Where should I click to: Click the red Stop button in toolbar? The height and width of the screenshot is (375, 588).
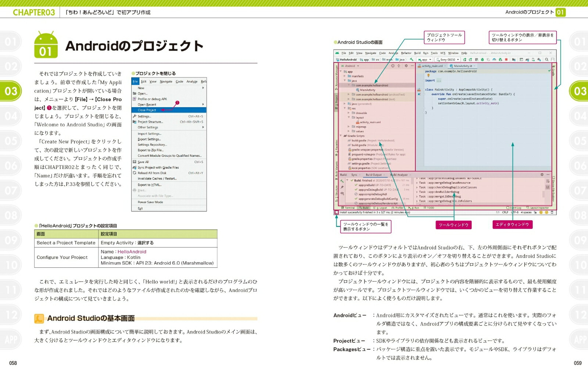[506, 60]
